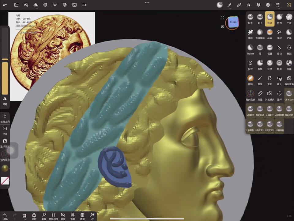Select the 自由变换 (Transform) tool

[289, 80]
